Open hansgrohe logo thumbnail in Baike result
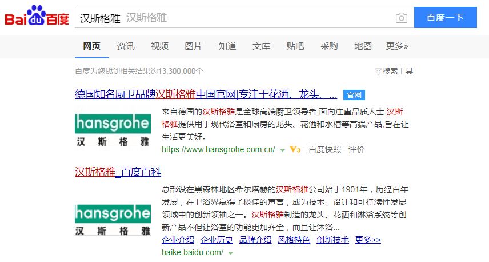This screenshot has width=489, height=262. pos(113,220)
